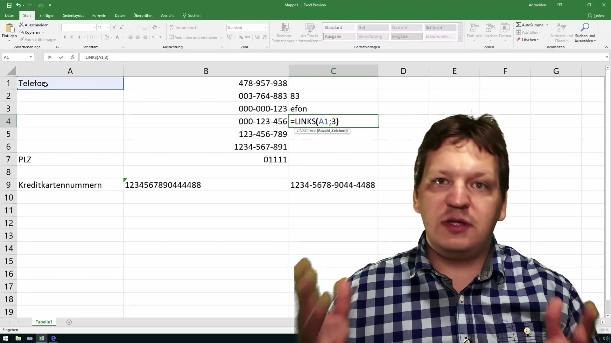The width and height of the screenshot is (611, 343).
Task: Add a decimal place icon
Action: [257, 37]
